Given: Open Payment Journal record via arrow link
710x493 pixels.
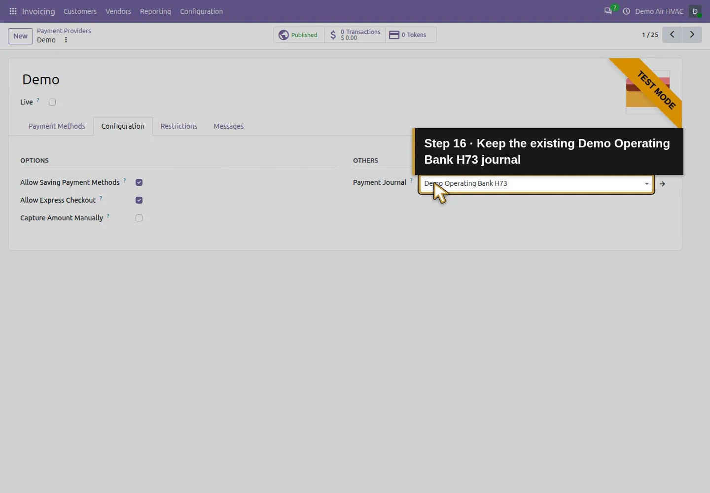Looking at the screenshot, I should (663, 184).
